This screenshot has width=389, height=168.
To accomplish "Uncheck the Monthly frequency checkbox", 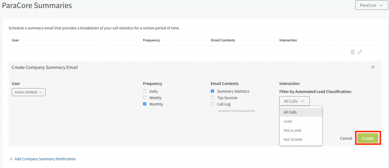I will [145, 104].
